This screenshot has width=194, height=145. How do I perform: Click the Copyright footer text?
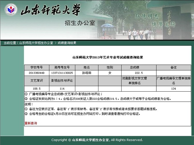(97, 140)
